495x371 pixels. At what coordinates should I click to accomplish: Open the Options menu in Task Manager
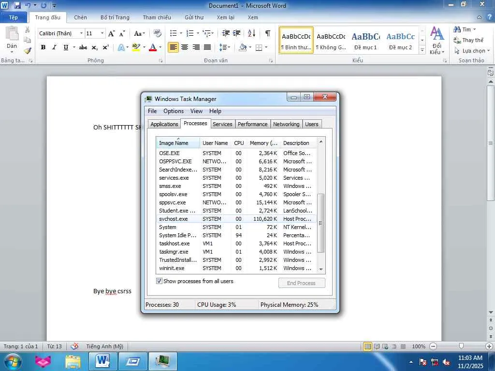[173, 111]
